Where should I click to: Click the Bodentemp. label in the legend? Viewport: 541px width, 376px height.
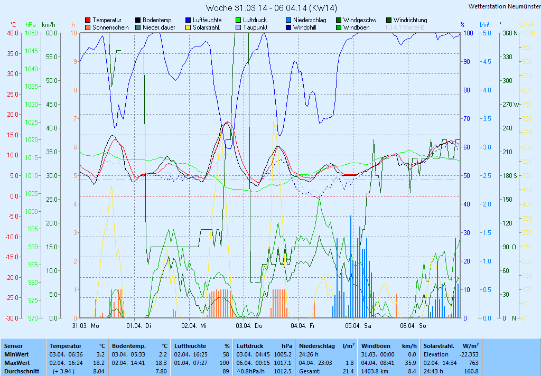click(x=157, y=21)
